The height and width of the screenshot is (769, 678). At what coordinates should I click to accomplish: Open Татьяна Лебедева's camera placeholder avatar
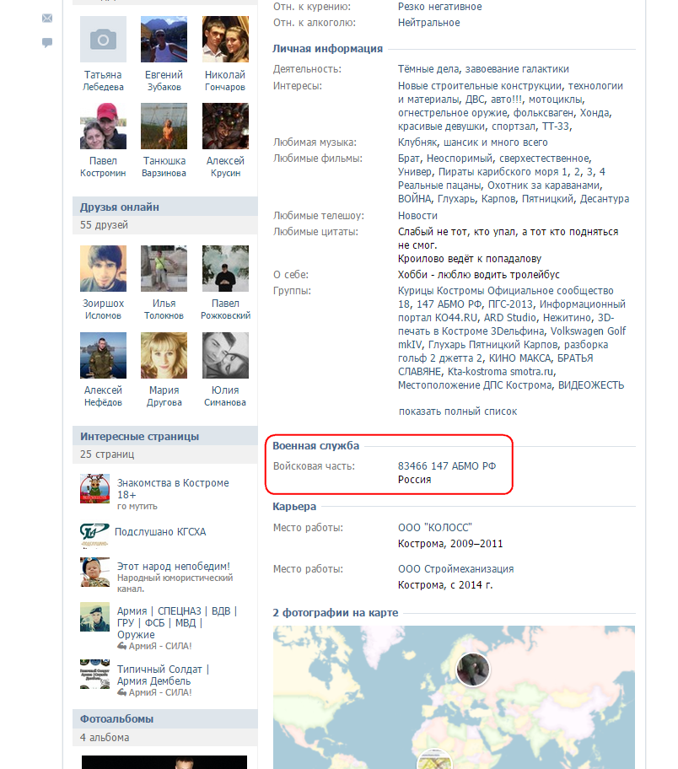pos(103,40)
